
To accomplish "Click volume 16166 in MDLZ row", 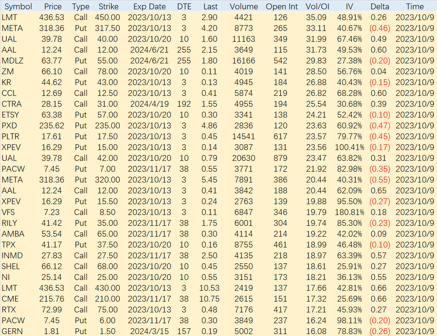I will [x=244, y=61].
